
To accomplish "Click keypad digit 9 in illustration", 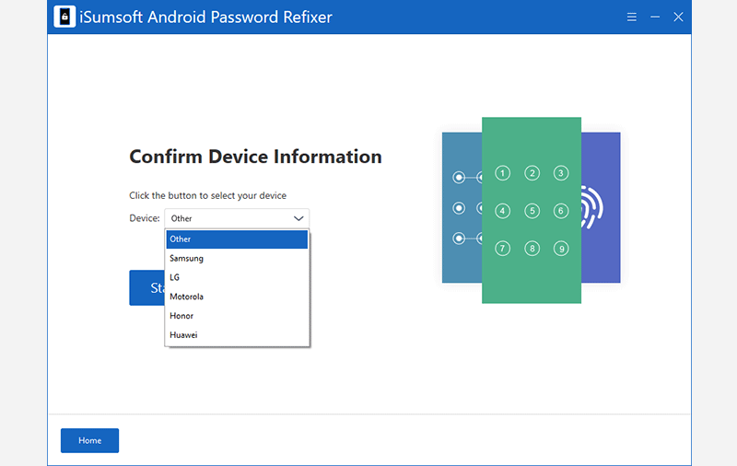I will point(560,249).
